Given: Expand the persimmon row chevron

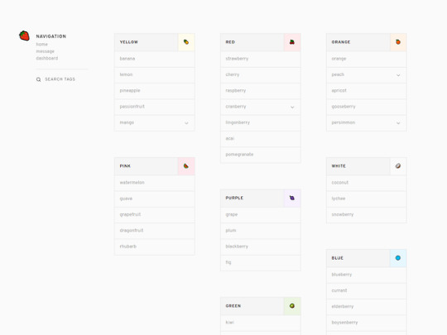Looking at the screenshot, I should 398,123.
